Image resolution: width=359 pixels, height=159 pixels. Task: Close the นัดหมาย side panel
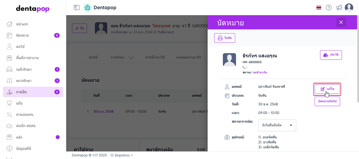coord(341,22)
